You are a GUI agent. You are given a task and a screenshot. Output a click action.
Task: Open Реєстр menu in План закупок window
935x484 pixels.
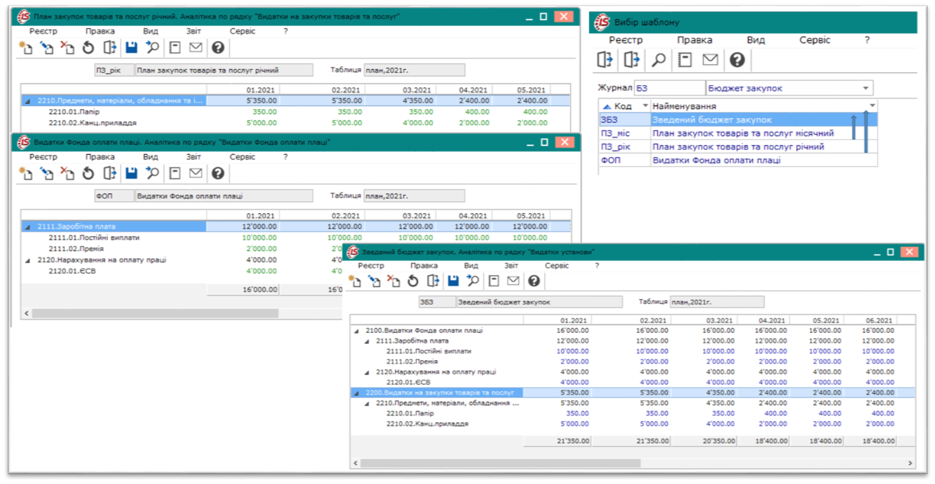(44, 31)
